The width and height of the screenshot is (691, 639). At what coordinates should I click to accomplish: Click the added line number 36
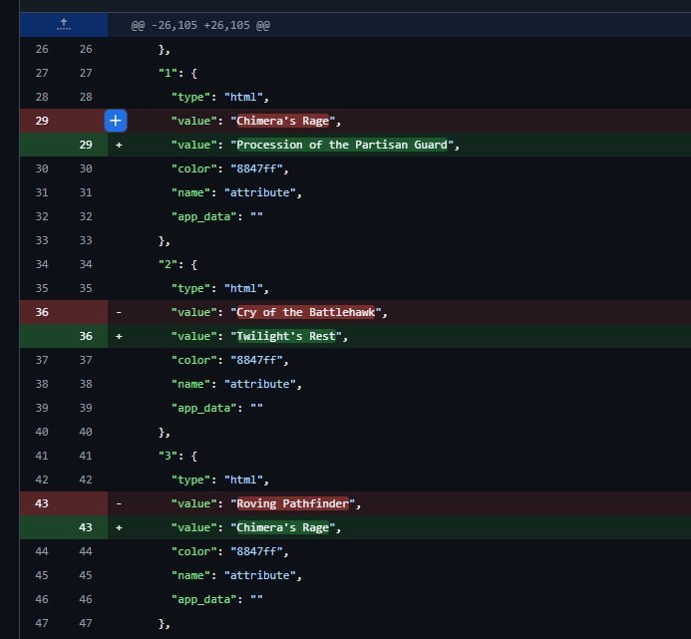85,336
